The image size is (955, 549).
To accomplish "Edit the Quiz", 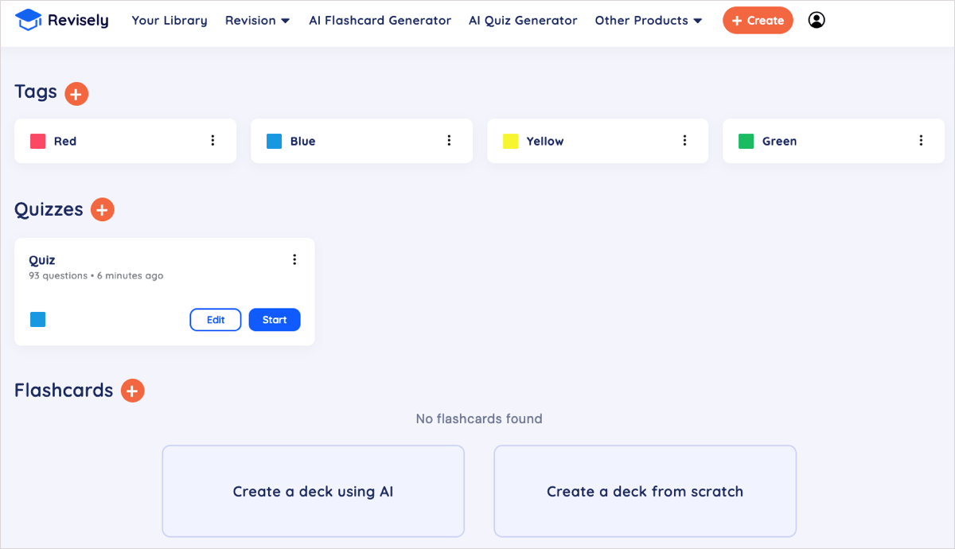I will 216,320.
